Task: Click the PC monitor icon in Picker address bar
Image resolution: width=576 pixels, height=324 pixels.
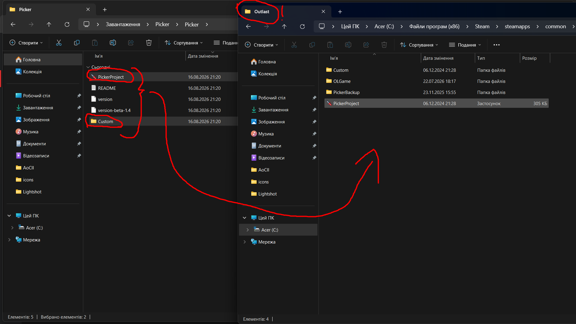Action: pos(86,24)
